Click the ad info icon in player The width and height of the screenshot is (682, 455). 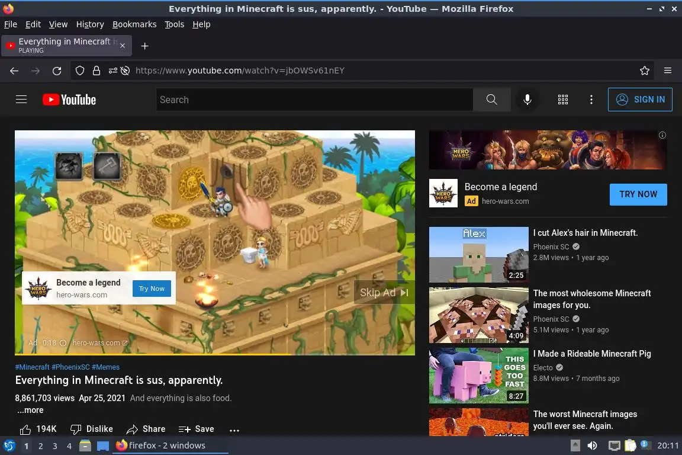pyautogui.click(x=63, y=343)
